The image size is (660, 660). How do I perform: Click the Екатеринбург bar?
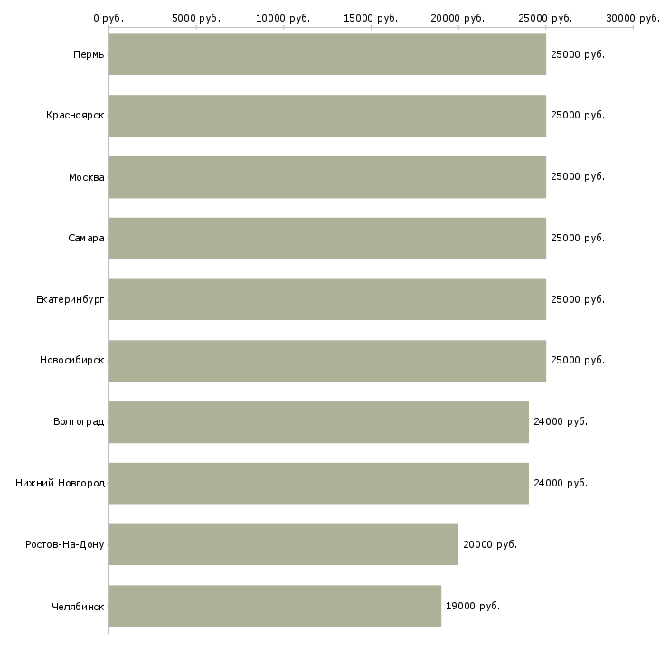[x=327, y=299]
